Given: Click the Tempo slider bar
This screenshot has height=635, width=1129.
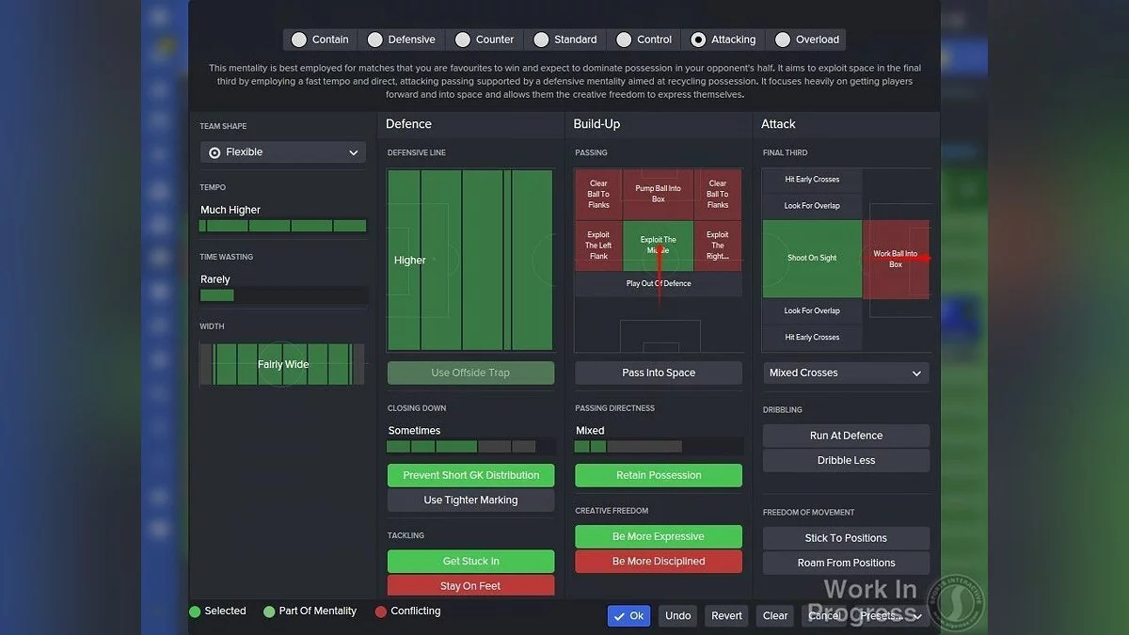Looking at the screenshot, I should (x=282, y=226).
